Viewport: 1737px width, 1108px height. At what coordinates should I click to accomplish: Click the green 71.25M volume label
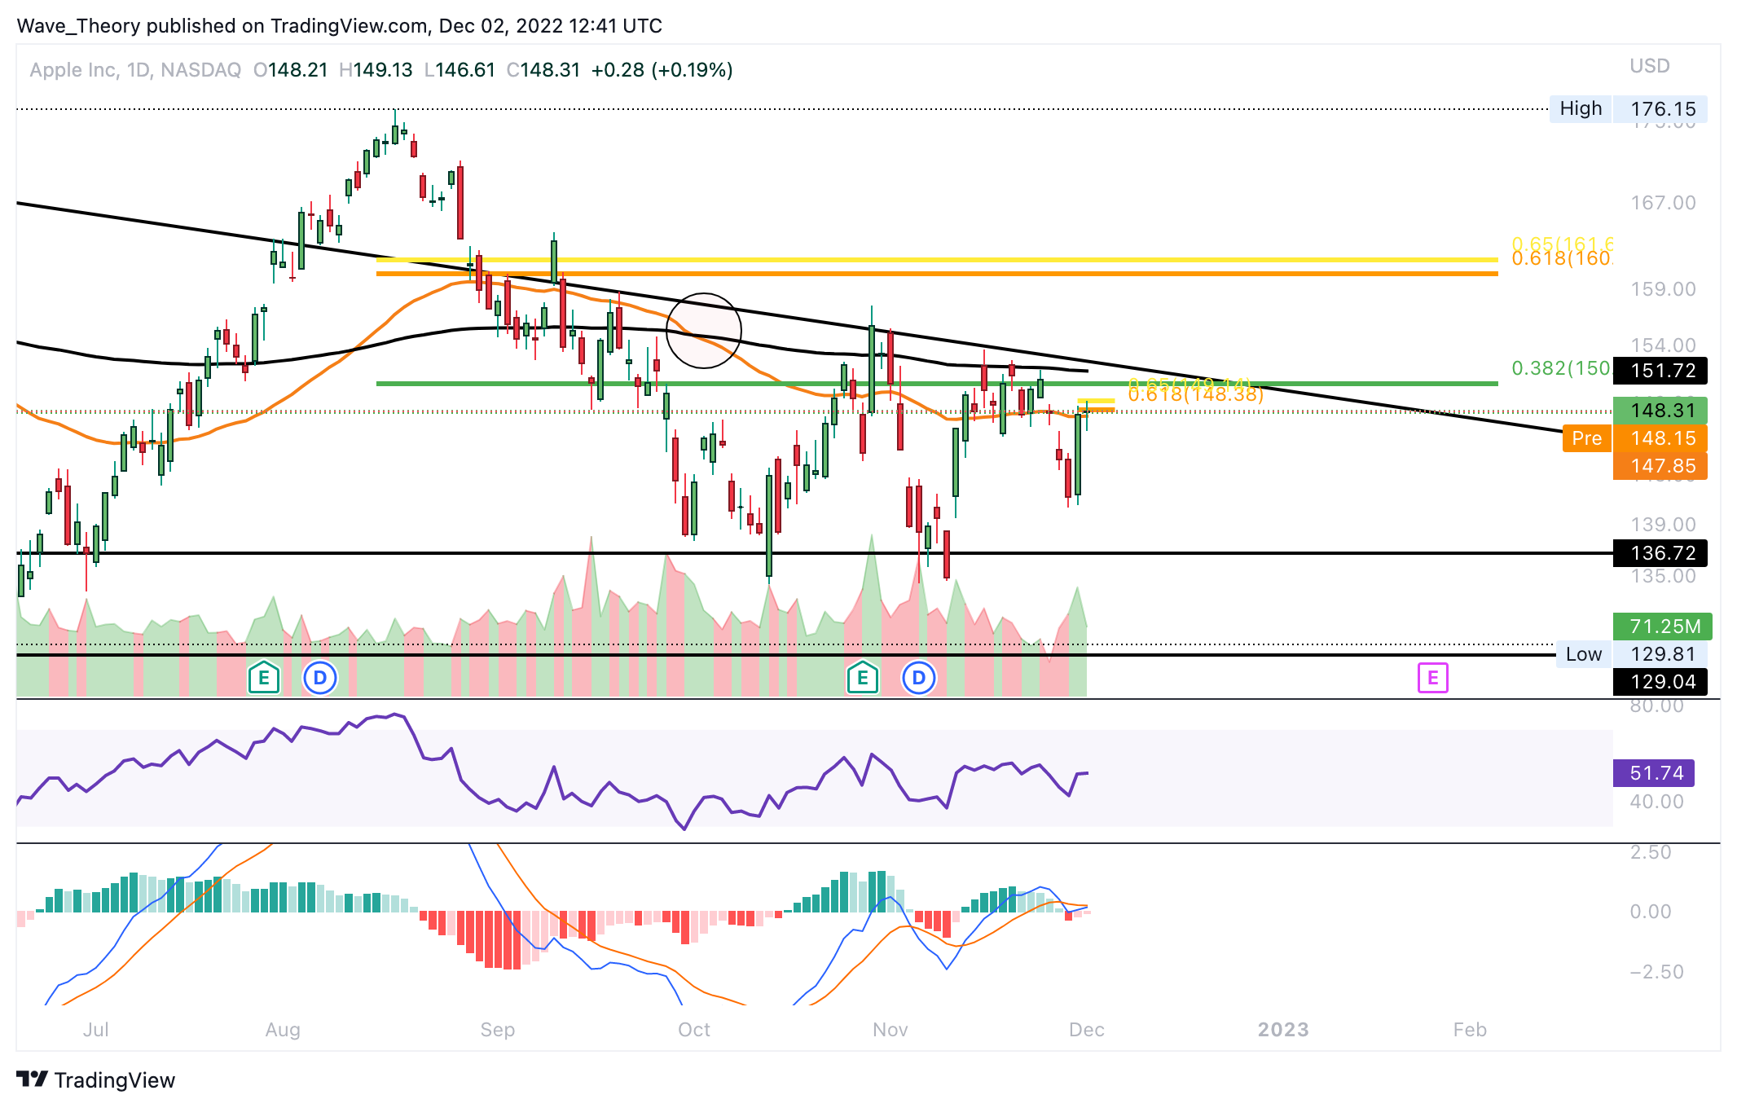point(1662,627)
